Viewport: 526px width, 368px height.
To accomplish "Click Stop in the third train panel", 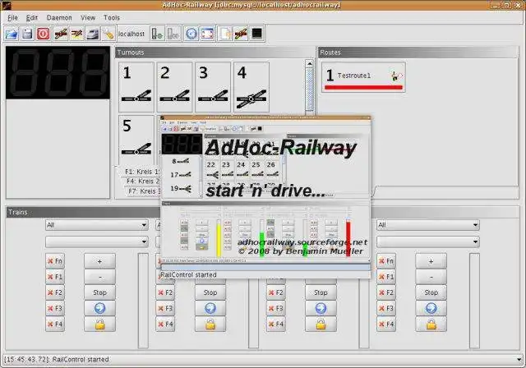I will pos(321,292).
